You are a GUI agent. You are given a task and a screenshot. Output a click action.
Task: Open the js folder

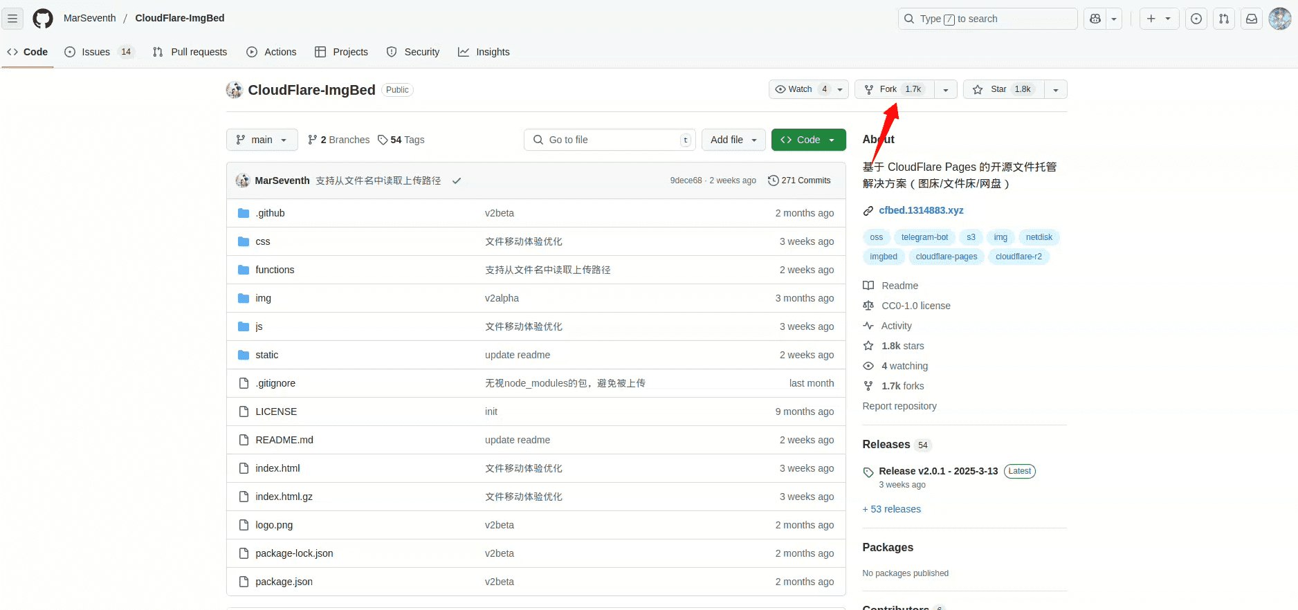point(259,326)
